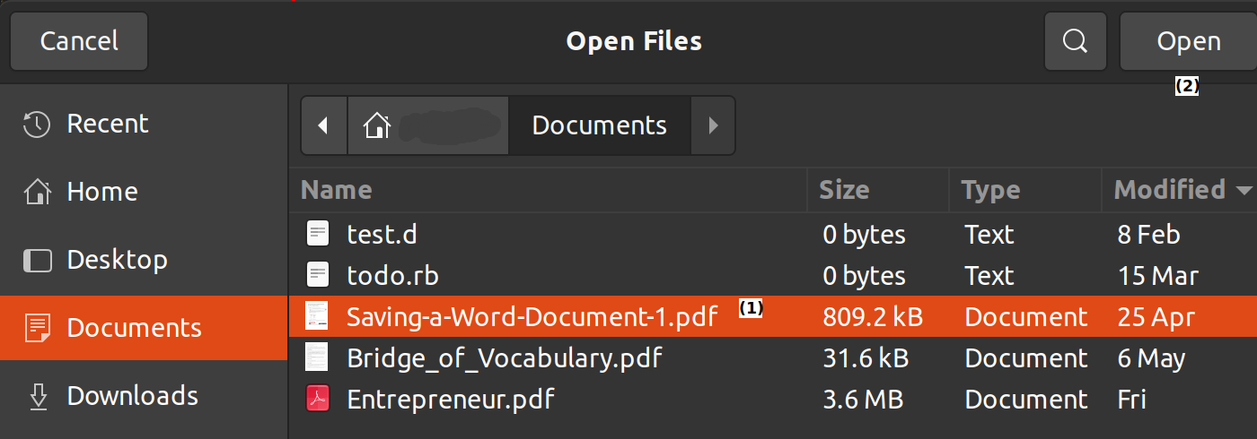The image size is (1257, 439).
Task: Click the red PDF icon for Entrepreneur.pdf
Action: pyautogui.click(x=318, y=400)
